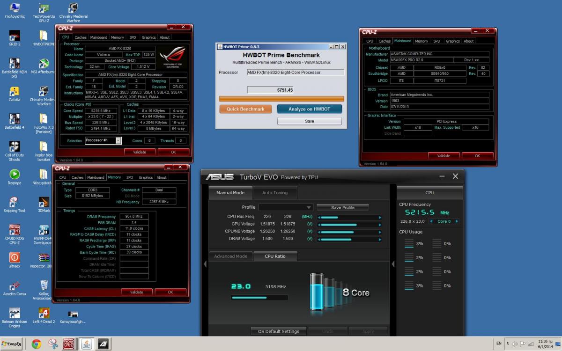Screen dimensions: 562x351
Task: Increase DRAM Voltage with the right arrow
Action: [x=380, y=239]
